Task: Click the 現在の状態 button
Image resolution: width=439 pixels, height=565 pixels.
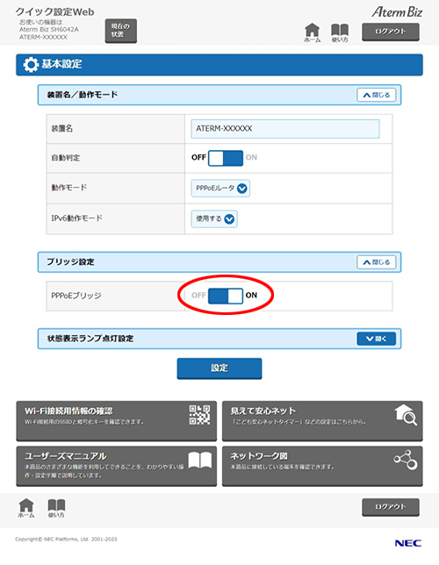Action: pos(121,31)
